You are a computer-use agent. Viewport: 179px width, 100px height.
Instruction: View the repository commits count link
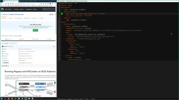click(8, 39)
